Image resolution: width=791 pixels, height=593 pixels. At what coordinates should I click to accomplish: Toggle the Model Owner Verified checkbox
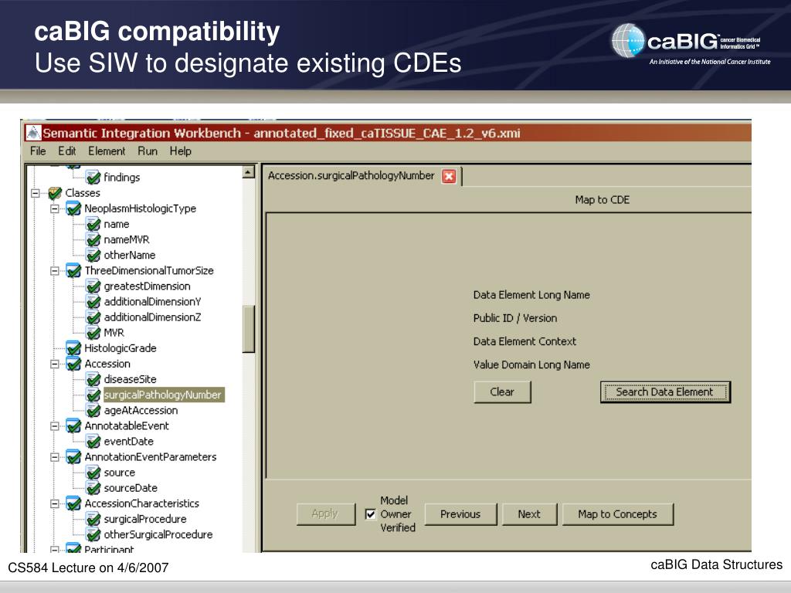click(x=370, y=514)
